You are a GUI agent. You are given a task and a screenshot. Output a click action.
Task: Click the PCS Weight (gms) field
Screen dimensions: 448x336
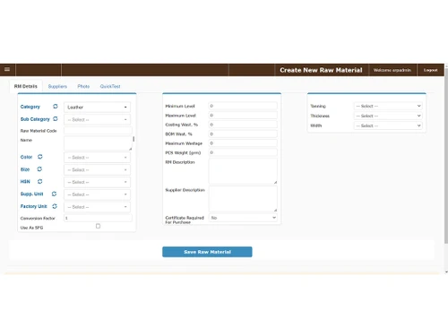(x=243, y=152)
